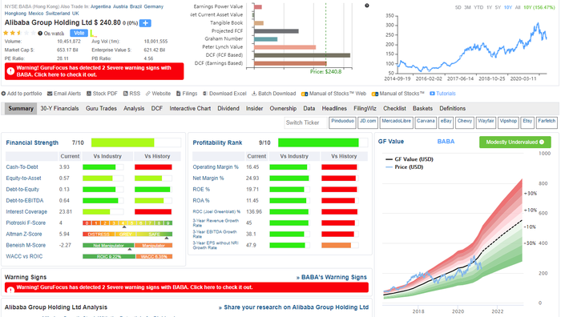Click the Email Alerts envelope icon
The image size is (561, 317).
pos(50,94)
